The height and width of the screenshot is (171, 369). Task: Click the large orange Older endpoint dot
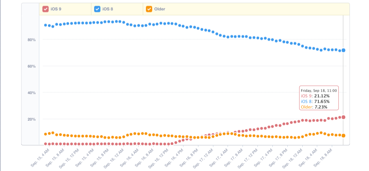tap(343, 135)
